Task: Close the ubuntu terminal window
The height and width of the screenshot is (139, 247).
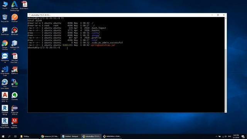Action: [x=224, y=15]
